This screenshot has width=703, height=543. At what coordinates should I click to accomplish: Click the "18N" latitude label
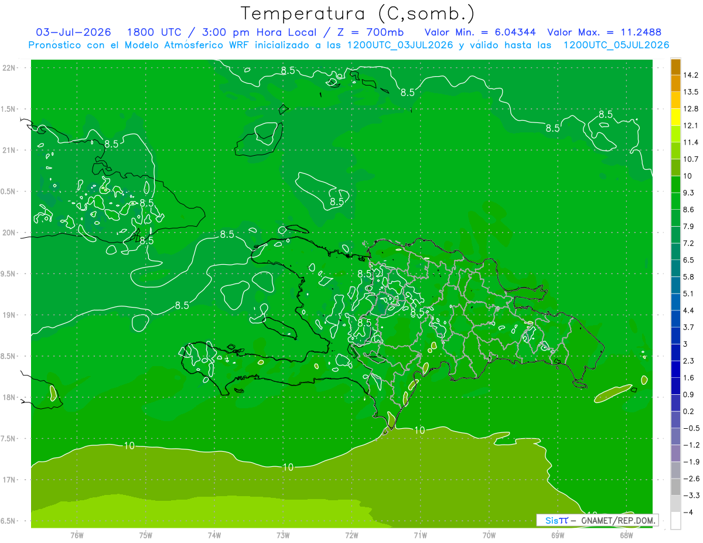pos(9,397)
